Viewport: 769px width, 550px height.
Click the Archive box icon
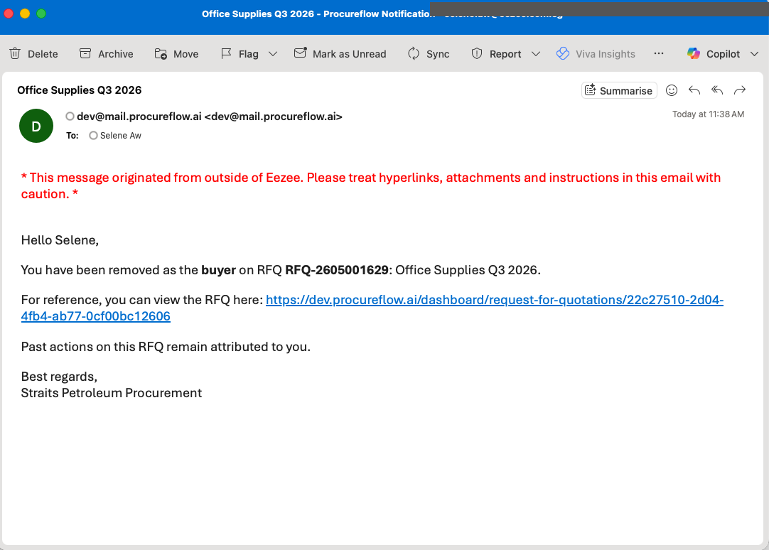pyautogui.click(x=85, y=53)
